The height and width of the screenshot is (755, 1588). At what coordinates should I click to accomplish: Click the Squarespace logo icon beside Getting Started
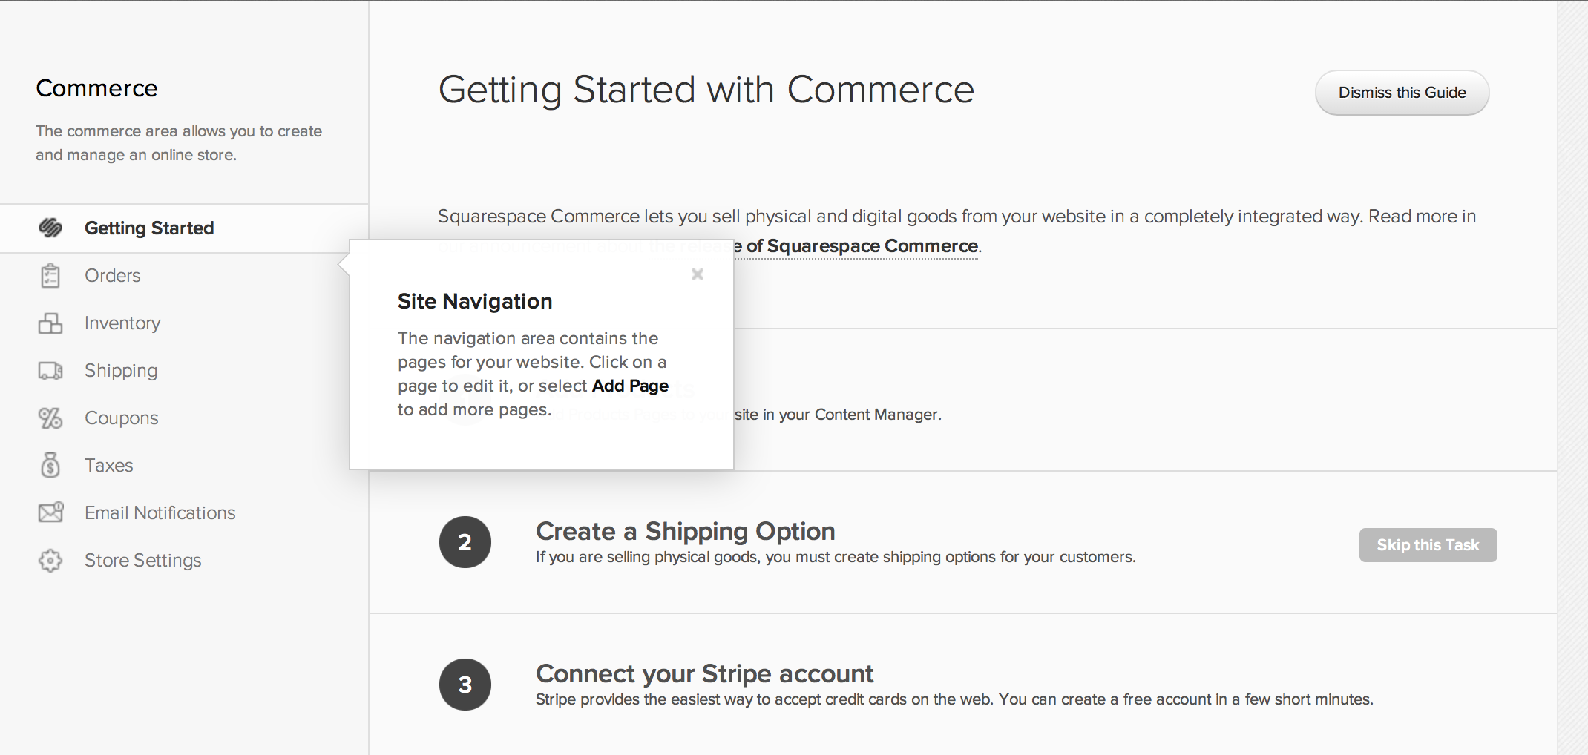(50, 228)
